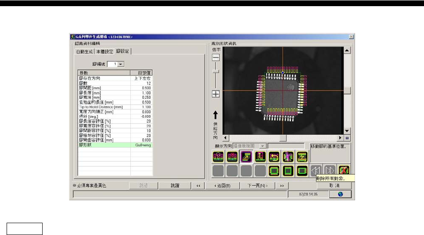Viewport: 424px width, 235px height.
Task: Click the zoom out minus button
Action: [x=216, y=58]
